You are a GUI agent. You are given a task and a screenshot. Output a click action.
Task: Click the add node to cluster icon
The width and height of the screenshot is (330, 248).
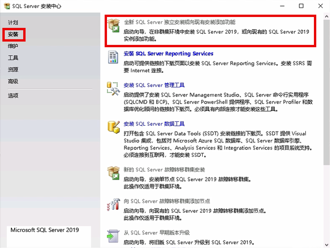pos(114,204)
